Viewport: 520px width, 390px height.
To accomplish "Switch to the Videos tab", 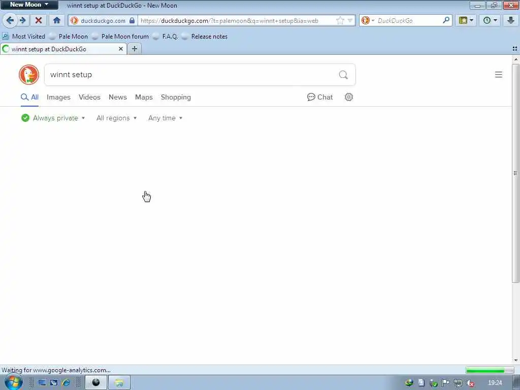I will [89, 97].
